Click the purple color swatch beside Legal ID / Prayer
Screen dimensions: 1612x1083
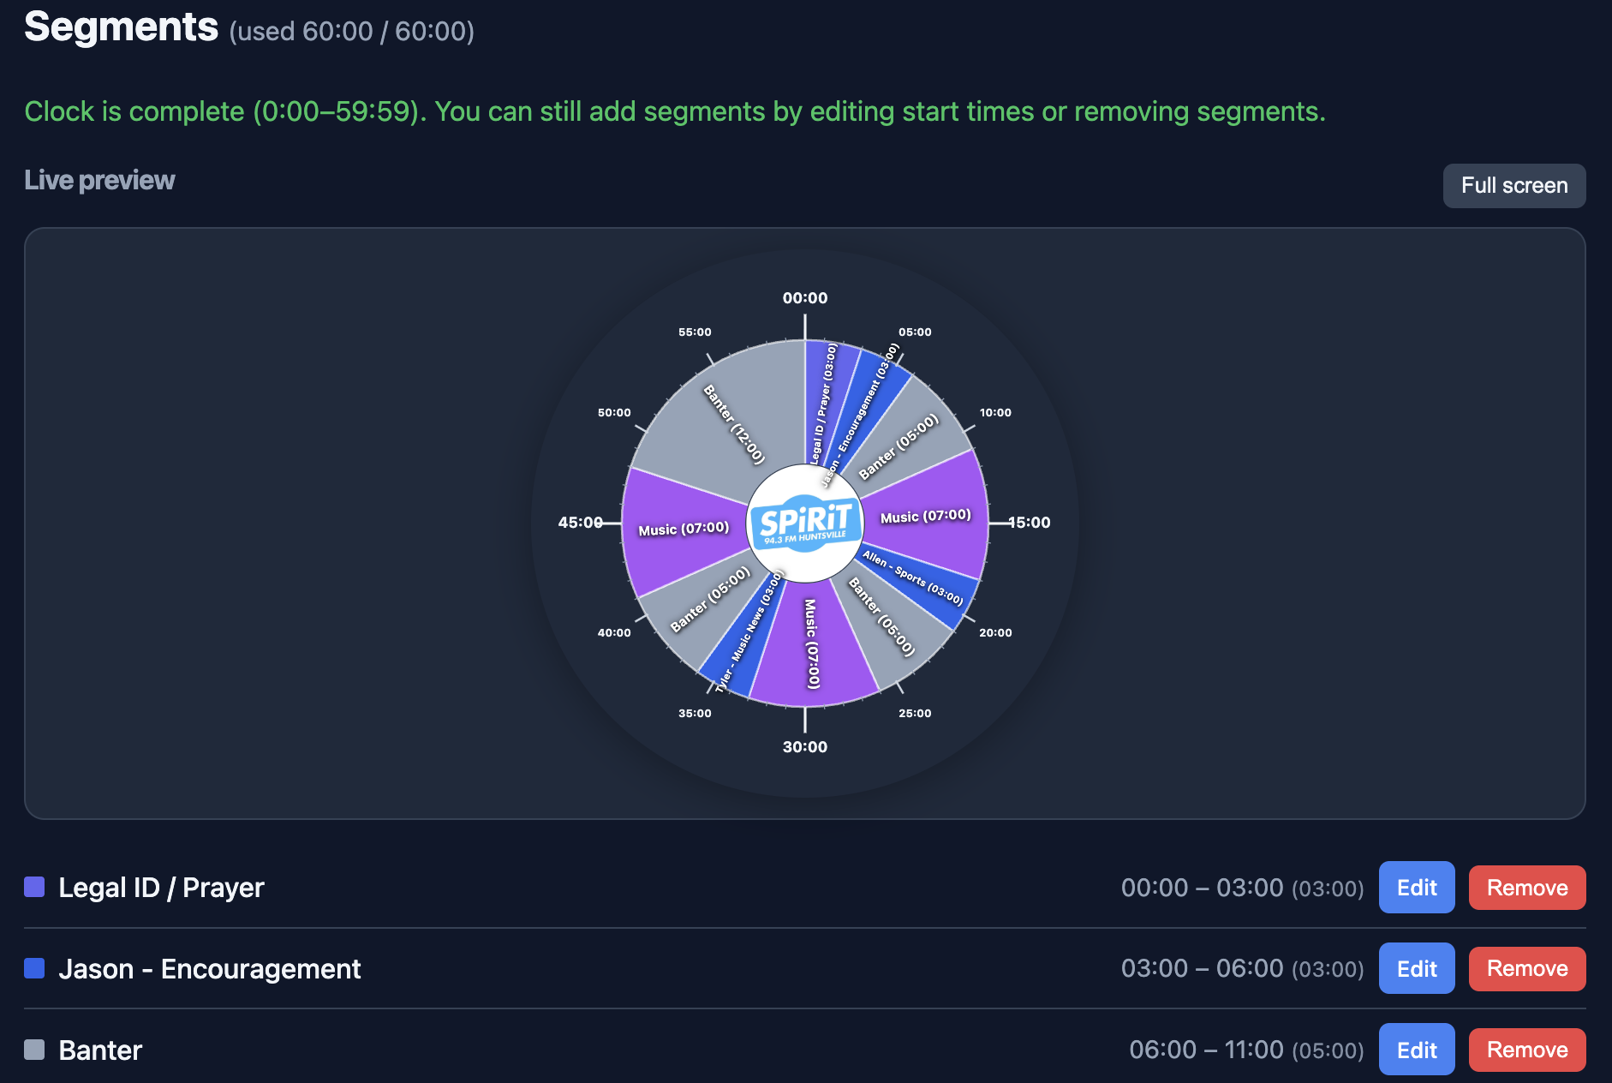[33, 888]
